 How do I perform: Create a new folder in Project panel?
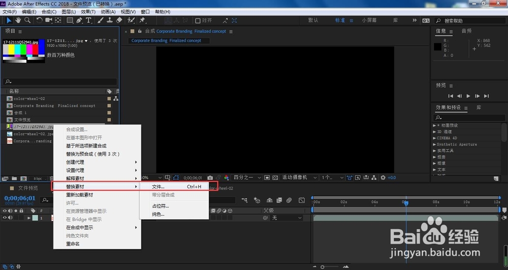14,178
